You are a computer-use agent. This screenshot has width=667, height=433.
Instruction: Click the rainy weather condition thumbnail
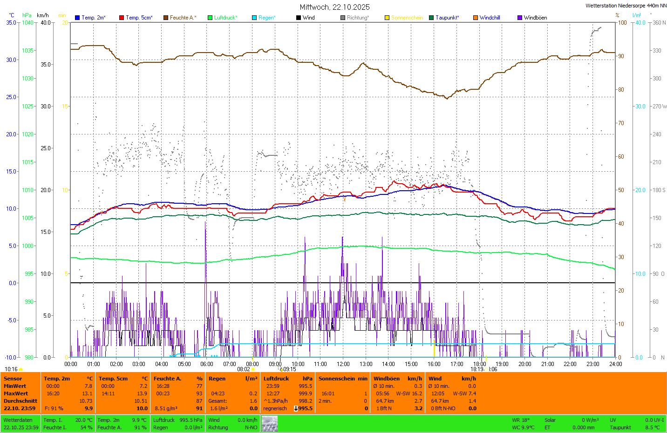coord(270,424)
